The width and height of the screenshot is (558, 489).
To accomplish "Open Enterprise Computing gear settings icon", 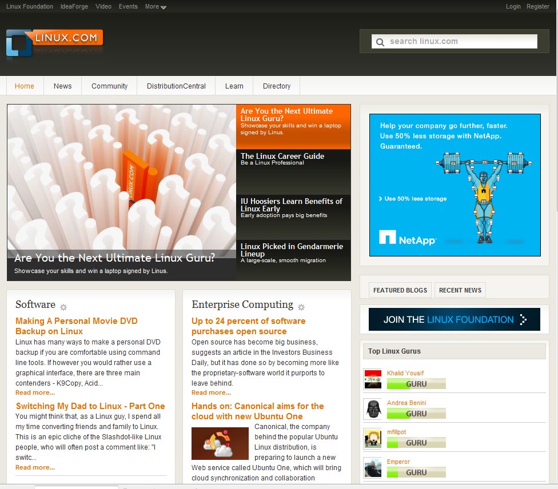I will click(301, 307).
